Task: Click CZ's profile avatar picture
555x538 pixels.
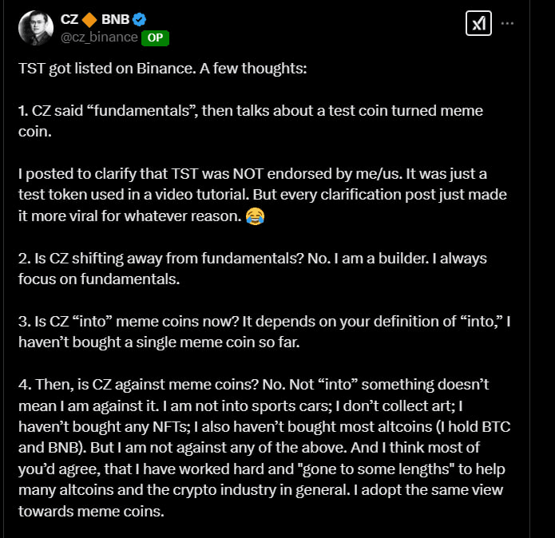Action: click(36, 28)
